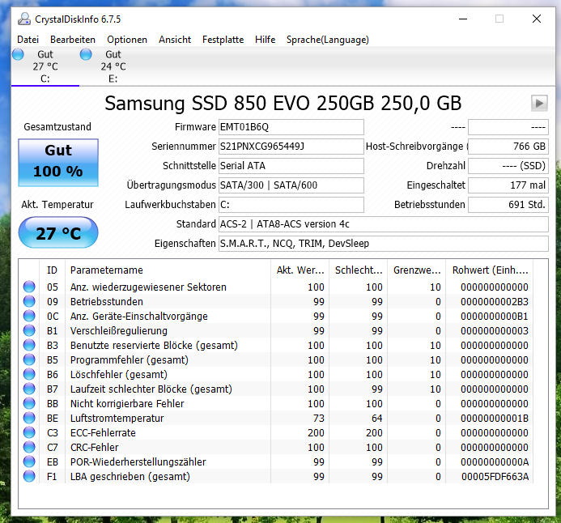Click the next disk arrow button

(539, 104)
